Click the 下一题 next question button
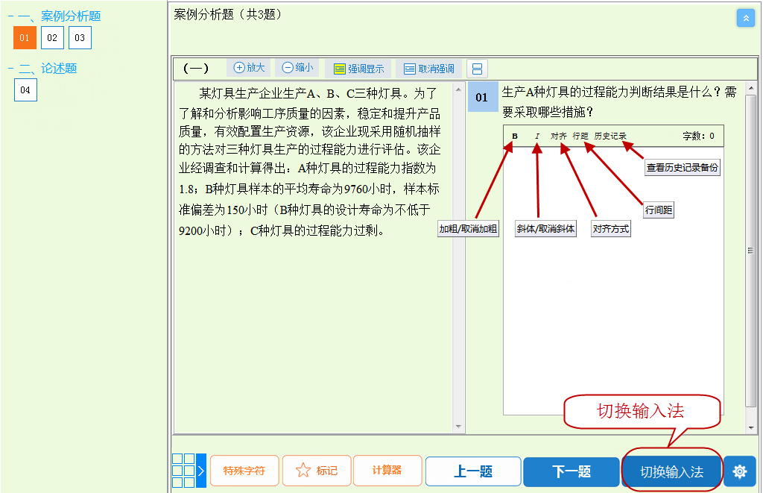 coord(571,471)
